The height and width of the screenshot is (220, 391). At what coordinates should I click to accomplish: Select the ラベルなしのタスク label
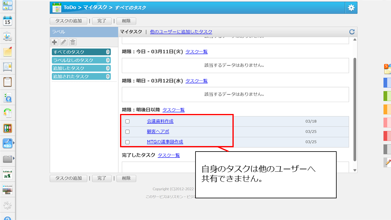point(81,60)
